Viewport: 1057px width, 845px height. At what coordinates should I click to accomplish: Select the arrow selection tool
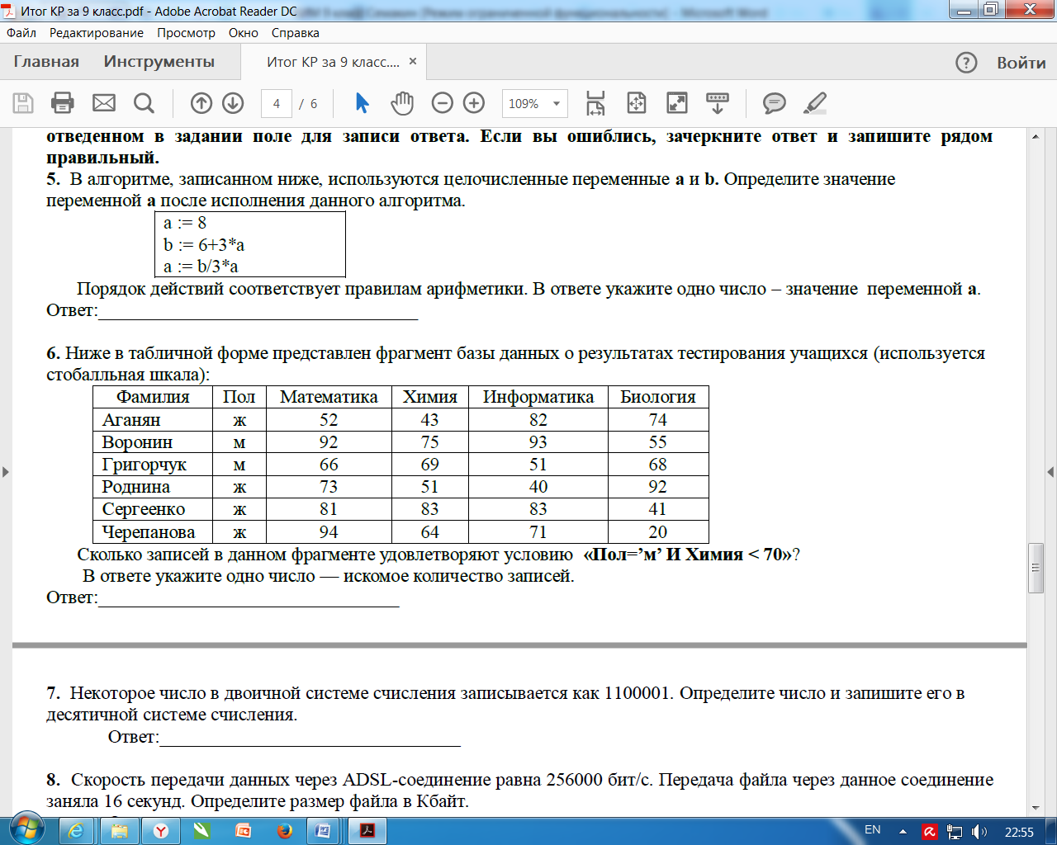(x=362, y=103)
